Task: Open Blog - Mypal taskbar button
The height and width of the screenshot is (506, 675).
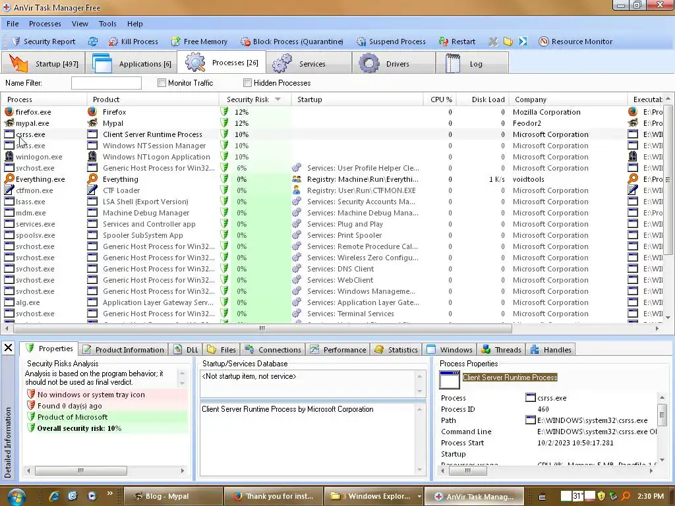Action: pos(173,496)
